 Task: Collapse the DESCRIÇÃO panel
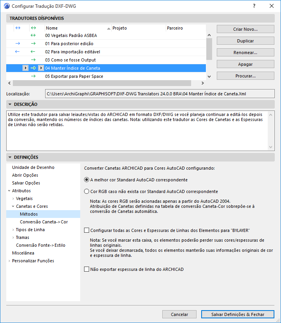click(x=10, y=104)
